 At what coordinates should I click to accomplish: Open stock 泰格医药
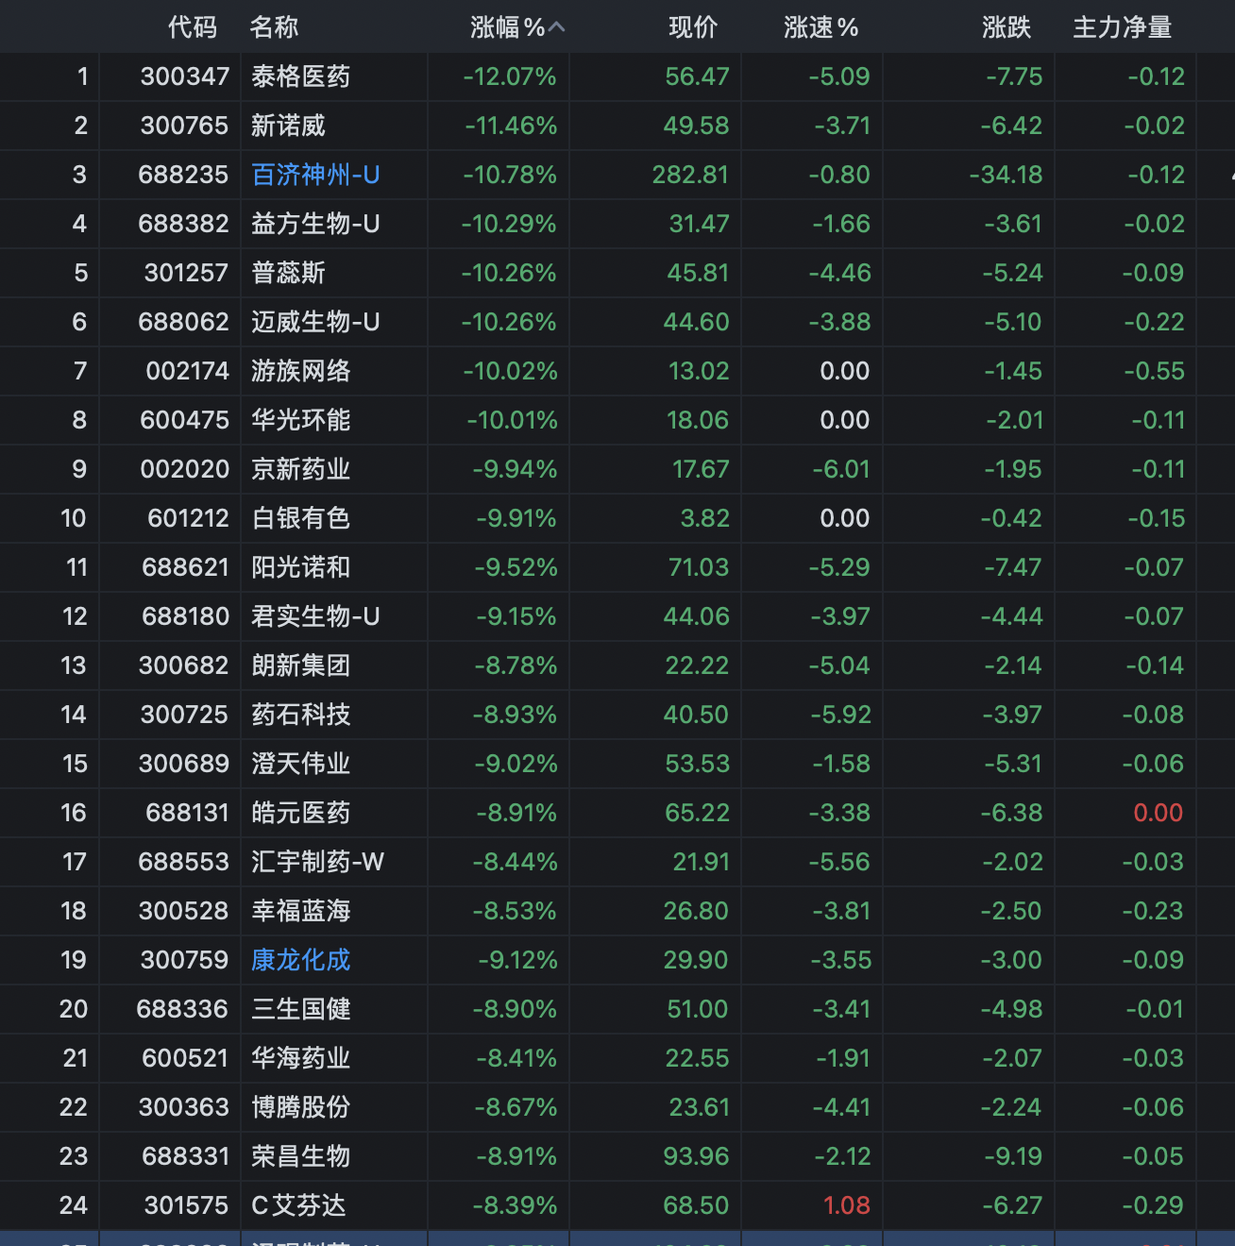coord(301,76)
